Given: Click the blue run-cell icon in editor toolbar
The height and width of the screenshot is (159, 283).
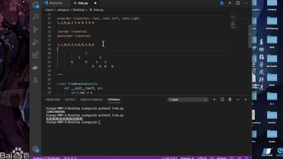Looking at the screenshot, I should (222, 3).
